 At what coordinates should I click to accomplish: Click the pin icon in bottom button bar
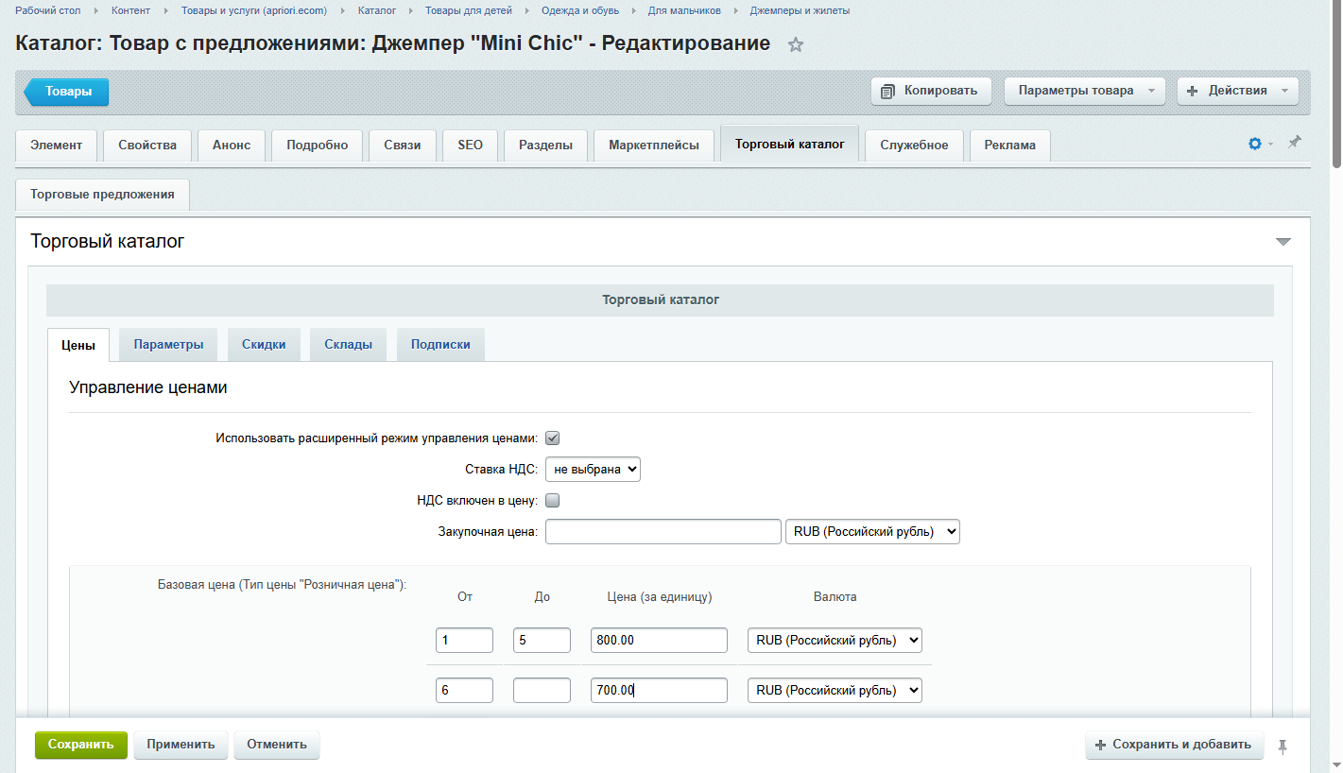coord(1283,746)
